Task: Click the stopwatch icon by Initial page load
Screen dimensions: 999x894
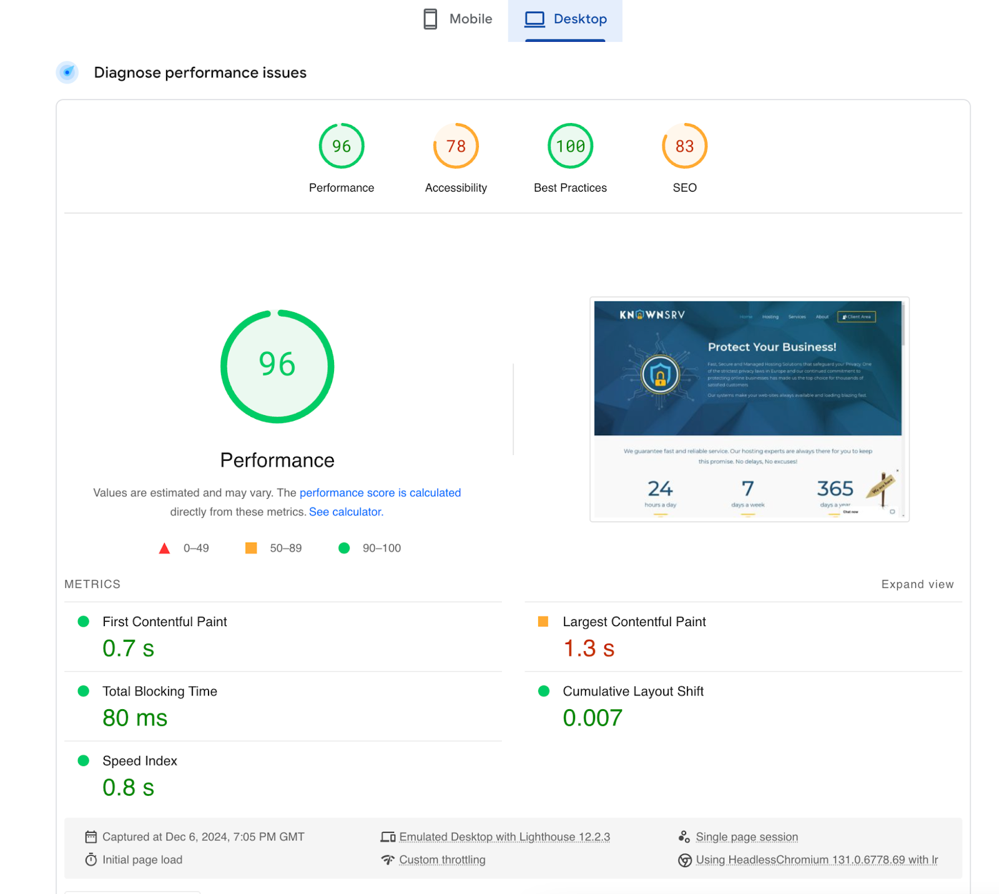Action: point(91,860)
